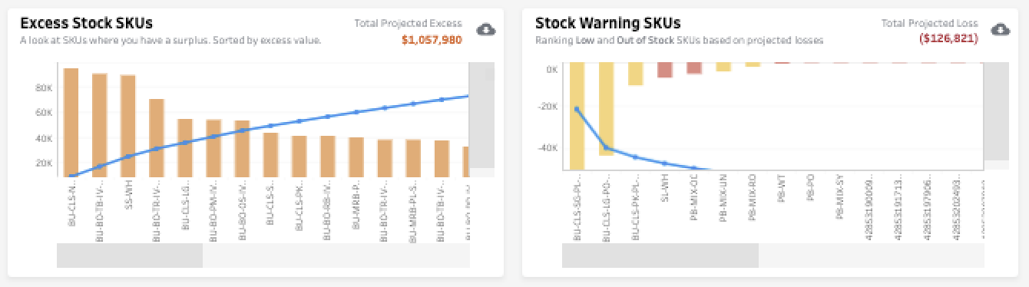Click the Total Projected Loss value ($126,821)
This screenshot has width=1029, height=287.
point(948,38)
